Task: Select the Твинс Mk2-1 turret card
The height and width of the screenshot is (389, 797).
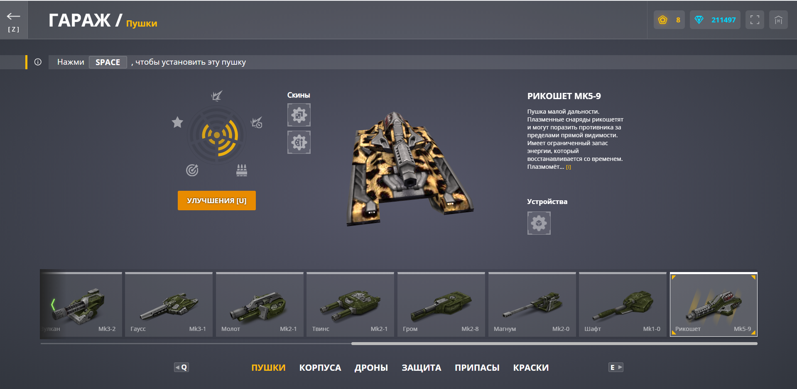Action: (350, 304)
